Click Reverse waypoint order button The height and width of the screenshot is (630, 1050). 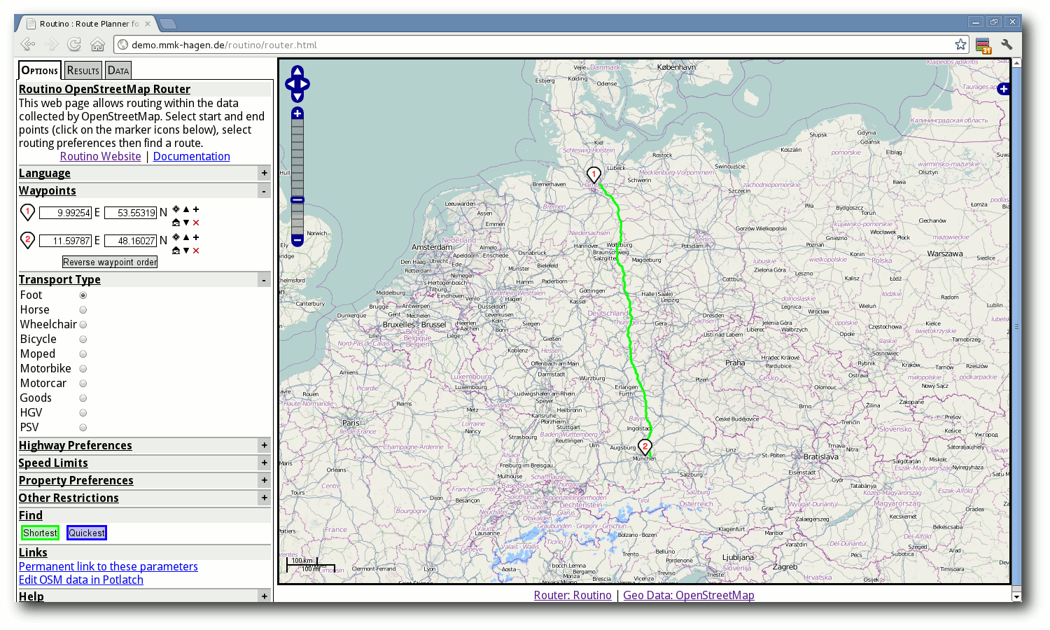pyautogui.click(x=110, y=262)
